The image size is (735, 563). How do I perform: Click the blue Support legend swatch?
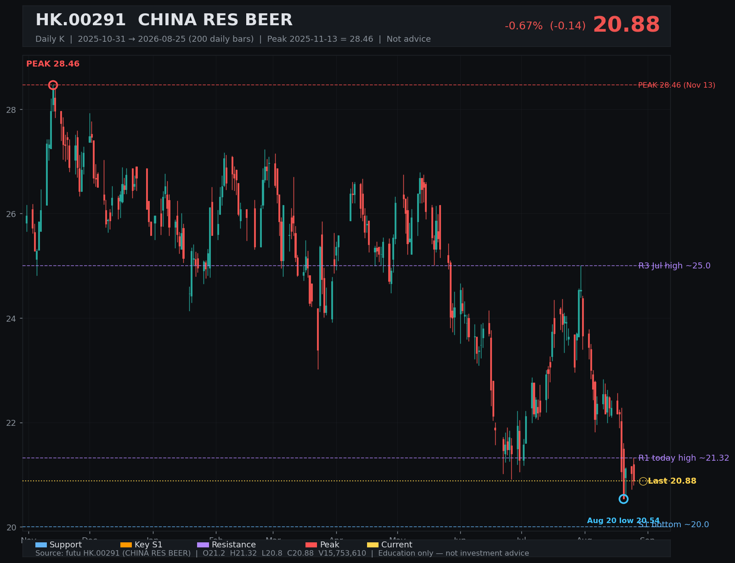(x=41, y=545)
